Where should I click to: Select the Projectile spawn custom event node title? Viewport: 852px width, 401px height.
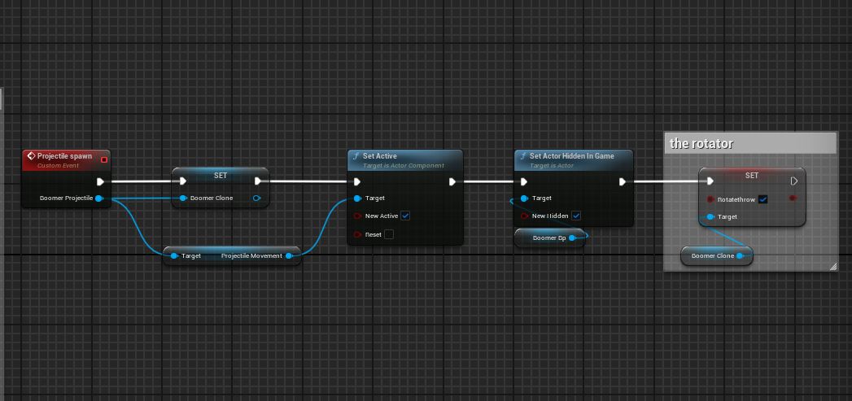64,156
